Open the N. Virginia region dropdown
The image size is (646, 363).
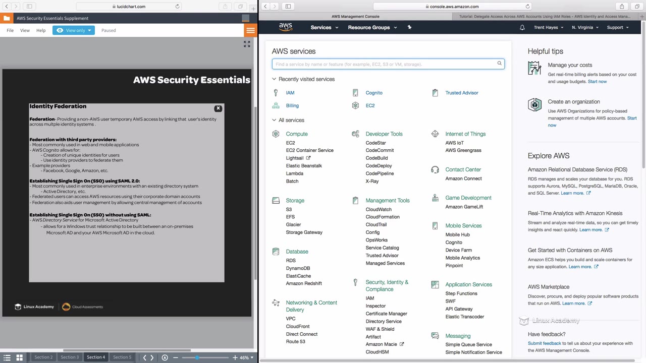(x=585, y=27)
